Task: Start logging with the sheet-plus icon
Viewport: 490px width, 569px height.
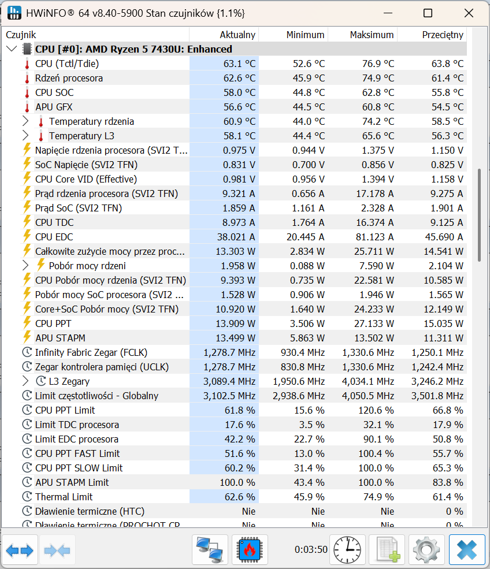Action: 387,550
